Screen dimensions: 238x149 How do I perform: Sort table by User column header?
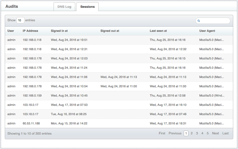pyautogui.click(x=11, y=31)
